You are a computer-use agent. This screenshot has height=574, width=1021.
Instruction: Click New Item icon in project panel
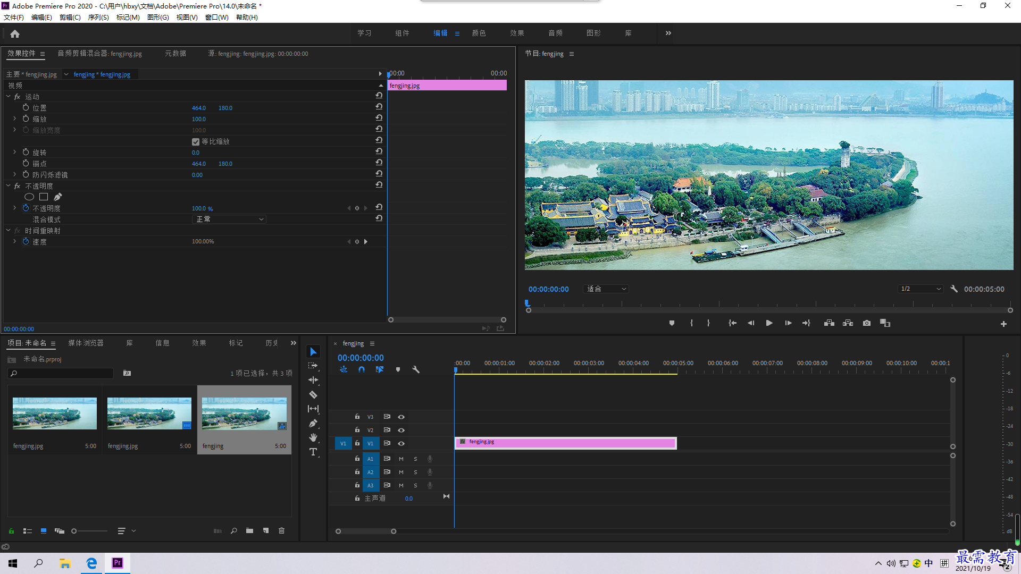[266, 531]
